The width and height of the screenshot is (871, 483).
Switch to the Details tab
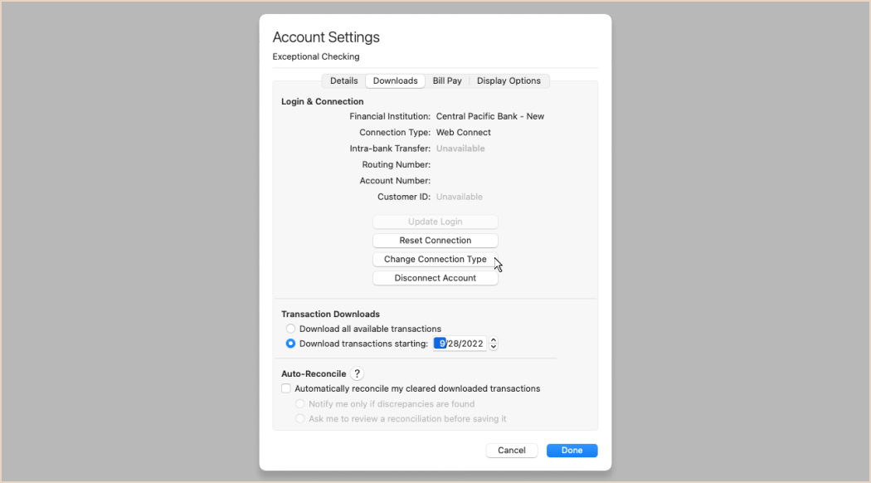click(344, 80)
